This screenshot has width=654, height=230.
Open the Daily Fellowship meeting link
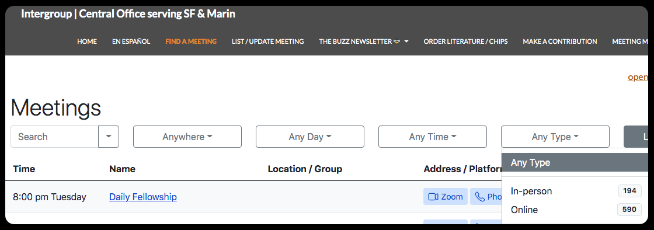coord(143,197)
